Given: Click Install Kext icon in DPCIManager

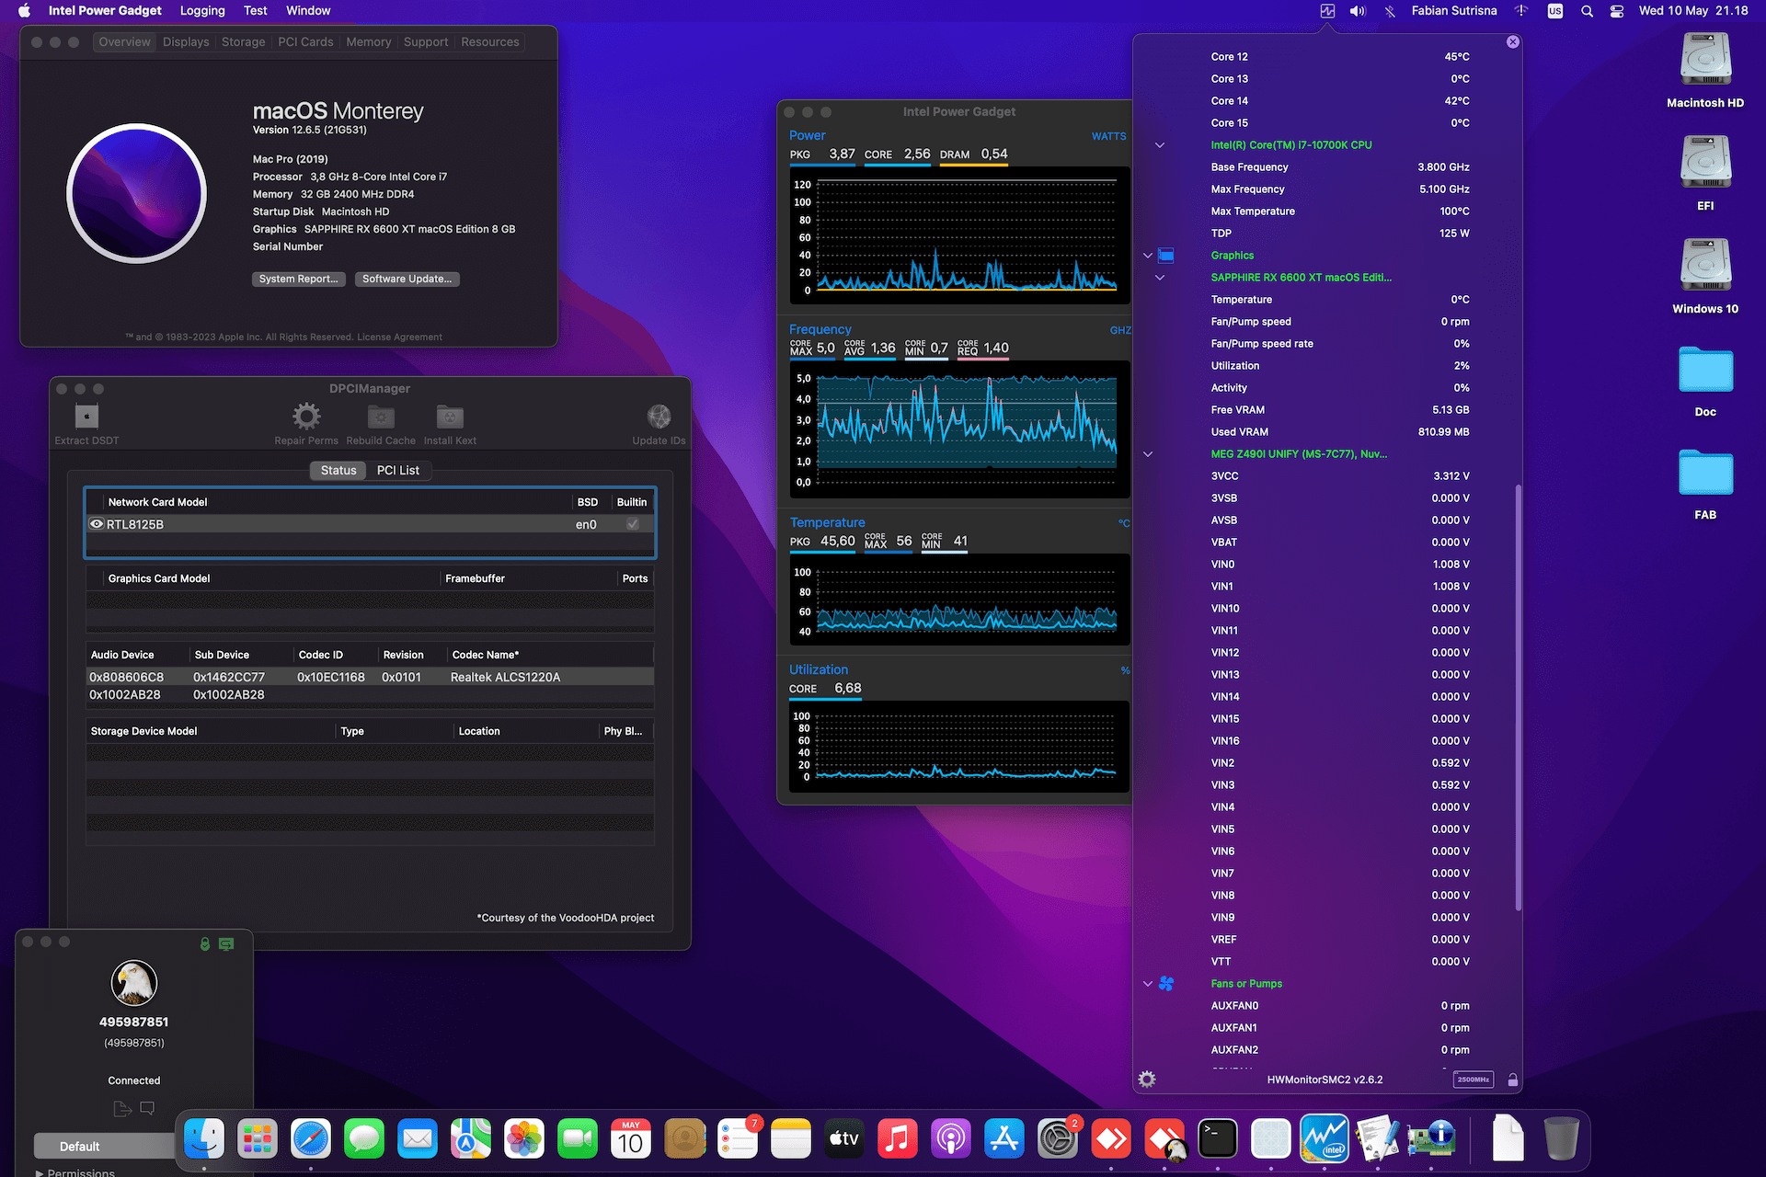Looking at the screenshot, I should point(450,417).
